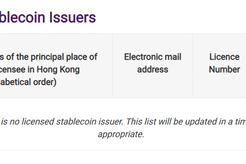Click the word "appropriate." ending the notice
246x164 pixels.
click(x=121, y=134)
